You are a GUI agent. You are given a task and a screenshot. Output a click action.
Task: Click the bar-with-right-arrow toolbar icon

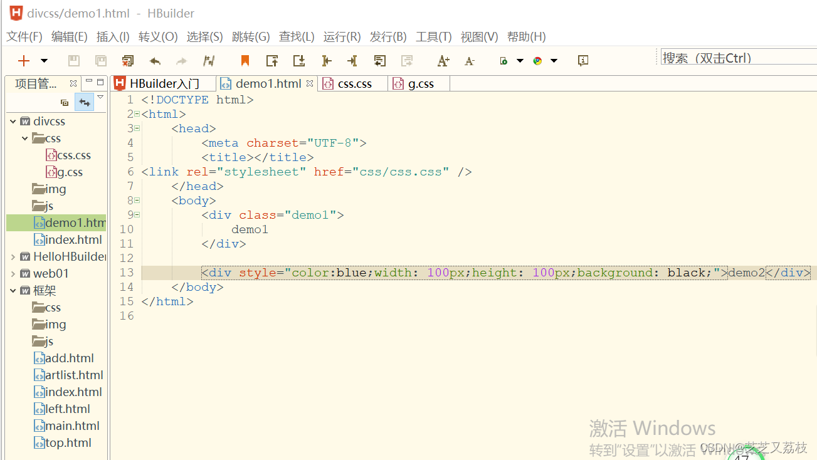point(352,61)
